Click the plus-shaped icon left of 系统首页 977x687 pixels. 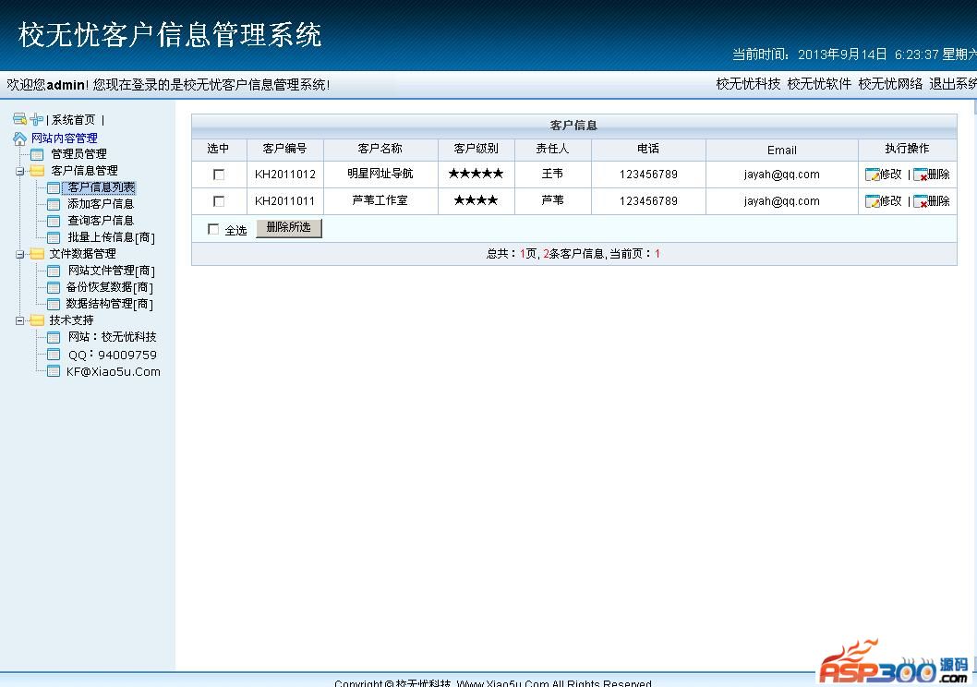pos(36,119)
